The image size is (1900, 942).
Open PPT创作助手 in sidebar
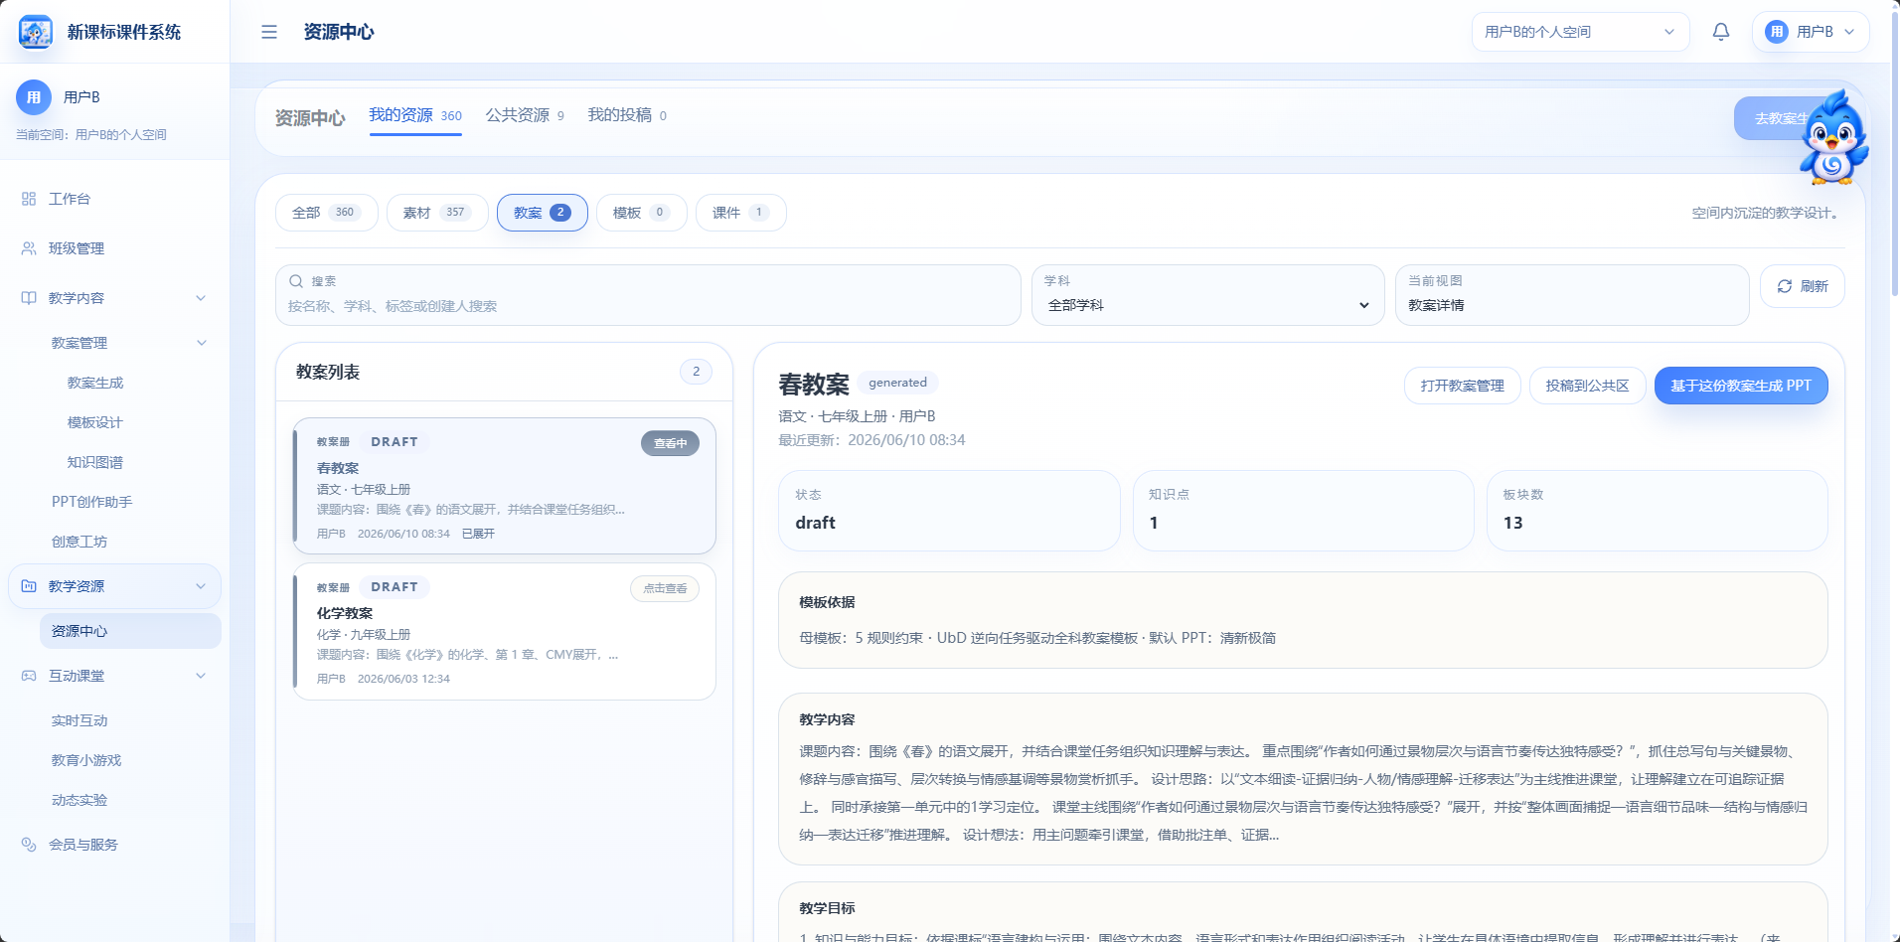click(91, 502)
